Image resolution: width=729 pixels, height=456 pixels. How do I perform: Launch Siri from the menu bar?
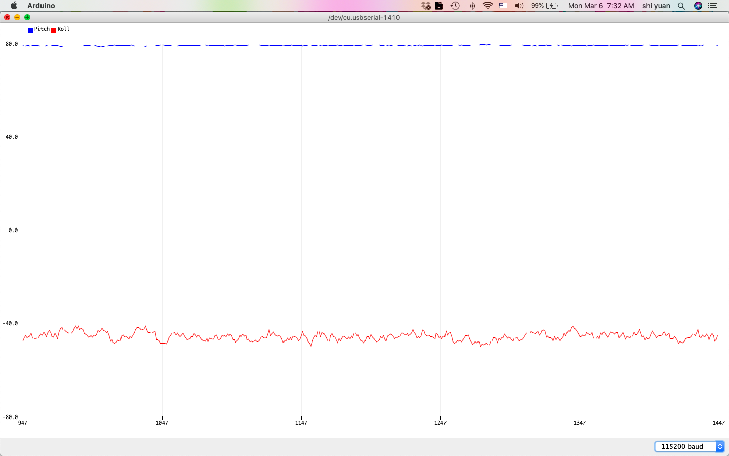click(x=698, y=6)
